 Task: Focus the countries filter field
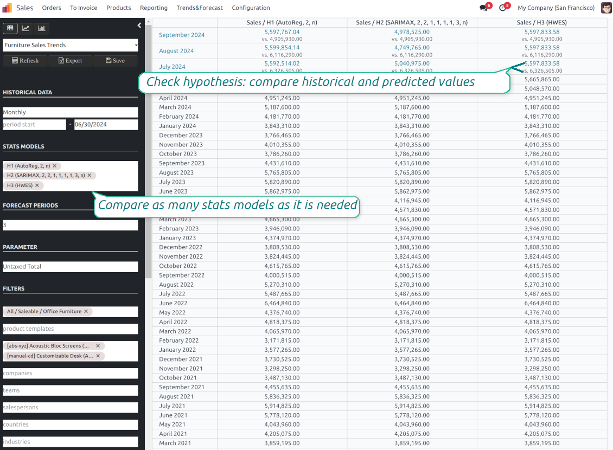click(x=71, y=425)
